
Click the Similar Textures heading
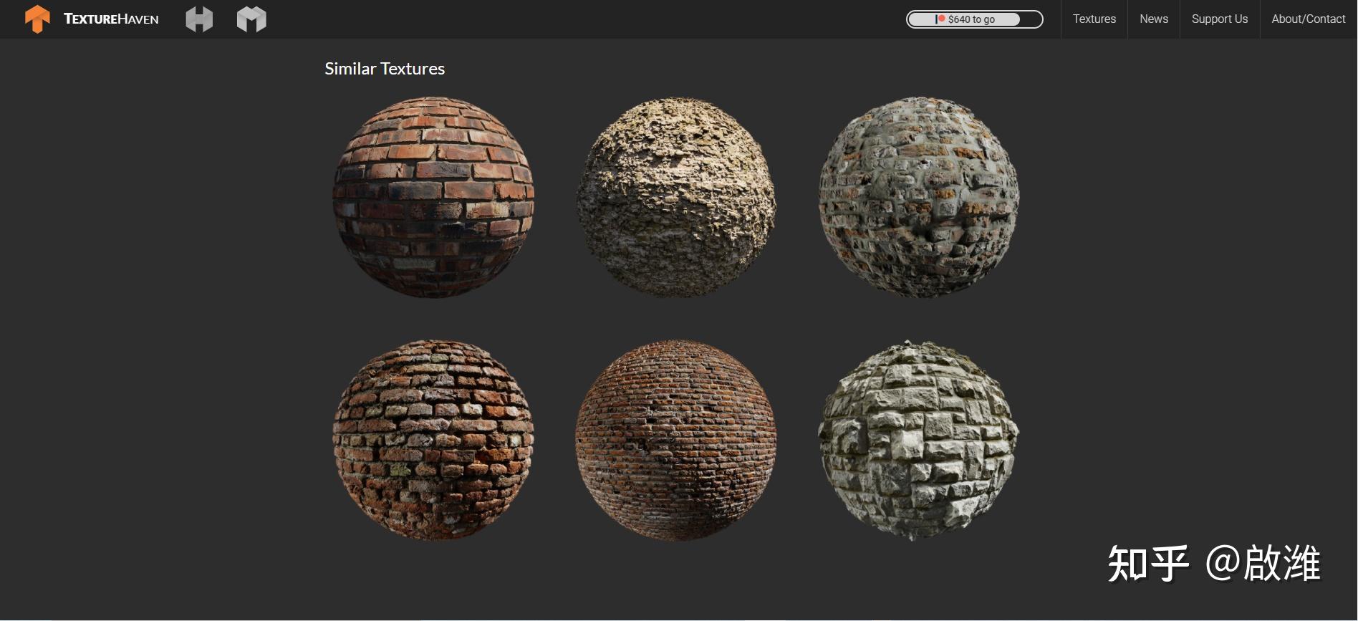385,69
